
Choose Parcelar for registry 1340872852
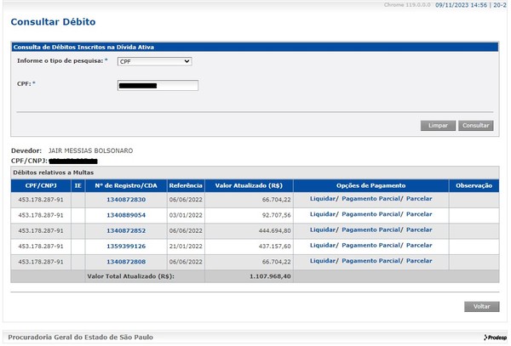coord(419,230)
